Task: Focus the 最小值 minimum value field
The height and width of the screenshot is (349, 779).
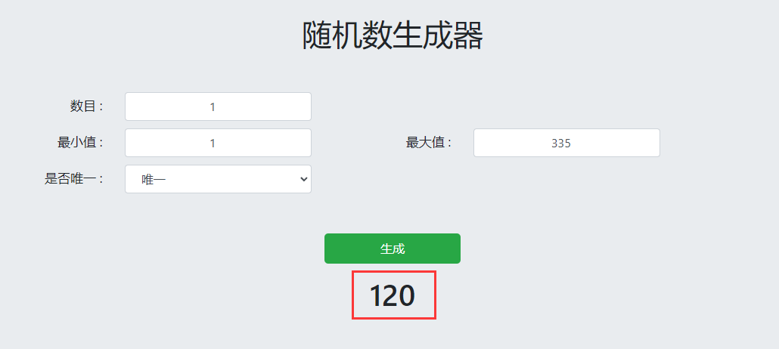Action: pyautogui.click(x=218, y=143)
